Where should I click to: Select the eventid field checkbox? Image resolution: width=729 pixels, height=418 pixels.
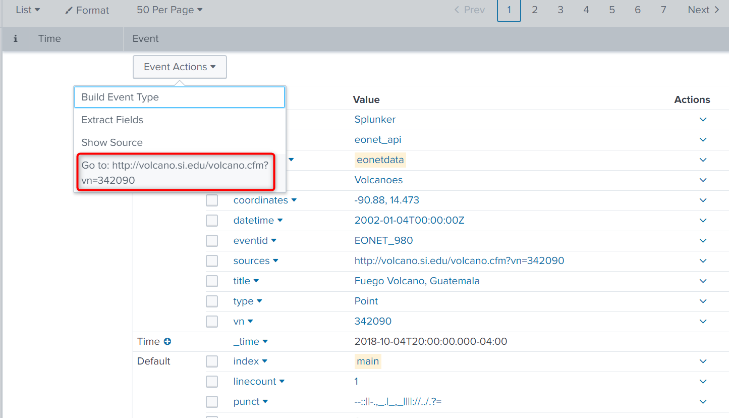click(212, 240)
